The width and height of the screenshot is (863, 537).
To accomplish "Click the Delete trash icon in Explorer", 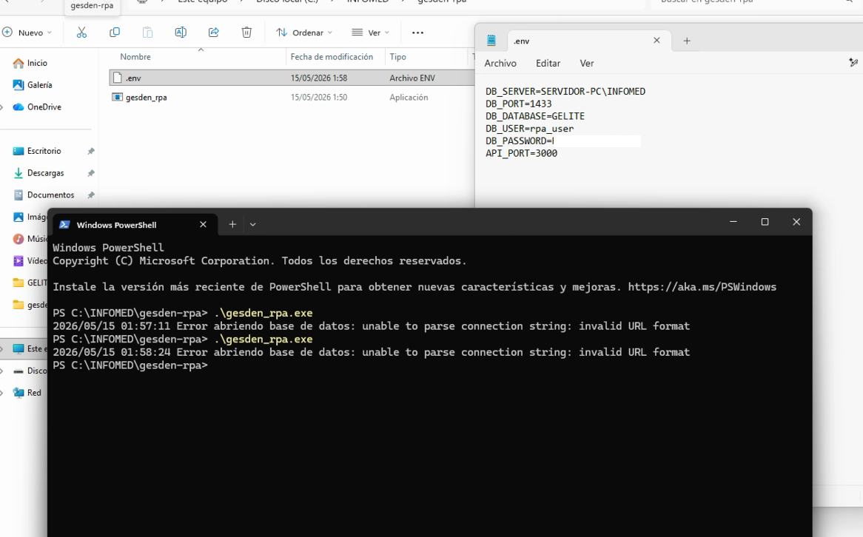I will tap(246, 33).
